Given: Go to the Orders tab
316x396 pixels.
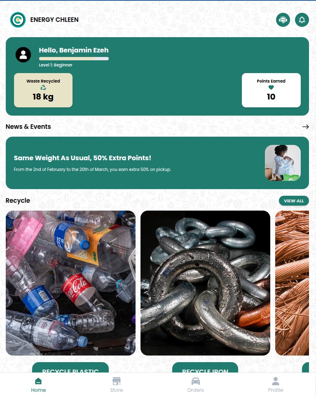Looking at the screenshot, I should coord(196,384).
